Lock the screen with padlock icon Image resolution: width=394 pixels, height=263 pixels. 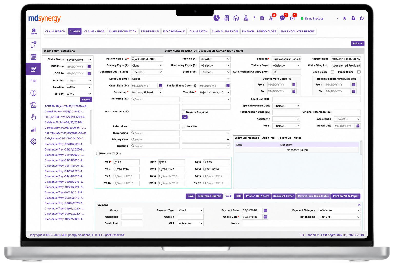tap(353, 18)
